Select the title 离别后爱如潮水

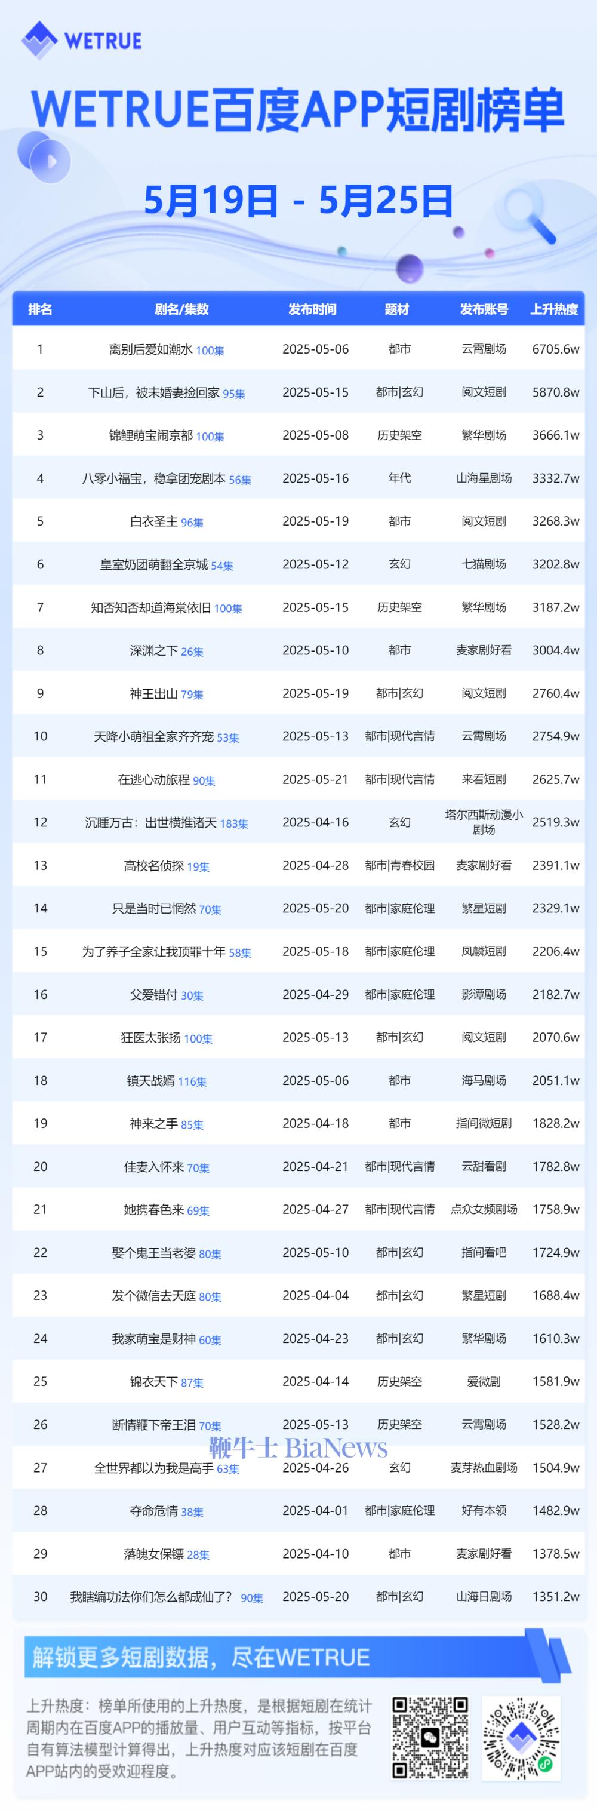click(x=150, y=349)
